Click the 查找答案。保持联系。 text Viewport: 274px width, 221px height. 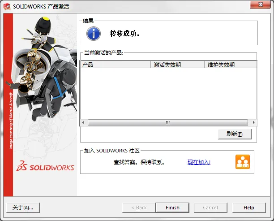point(139,162)
